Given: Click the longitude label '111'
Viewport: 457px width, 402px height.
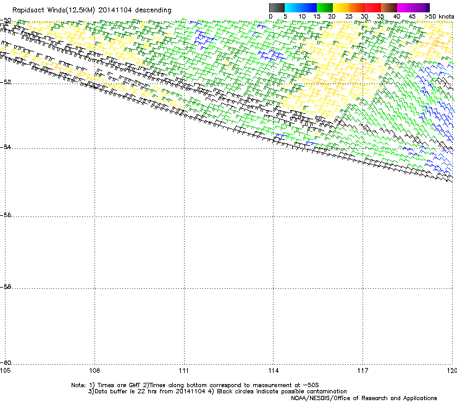Looking at the screenshot, I should (183, 370).
